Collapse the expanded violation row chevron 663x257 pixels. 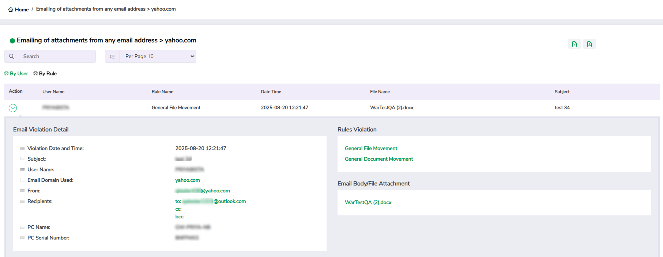click(x=13, y=108)
